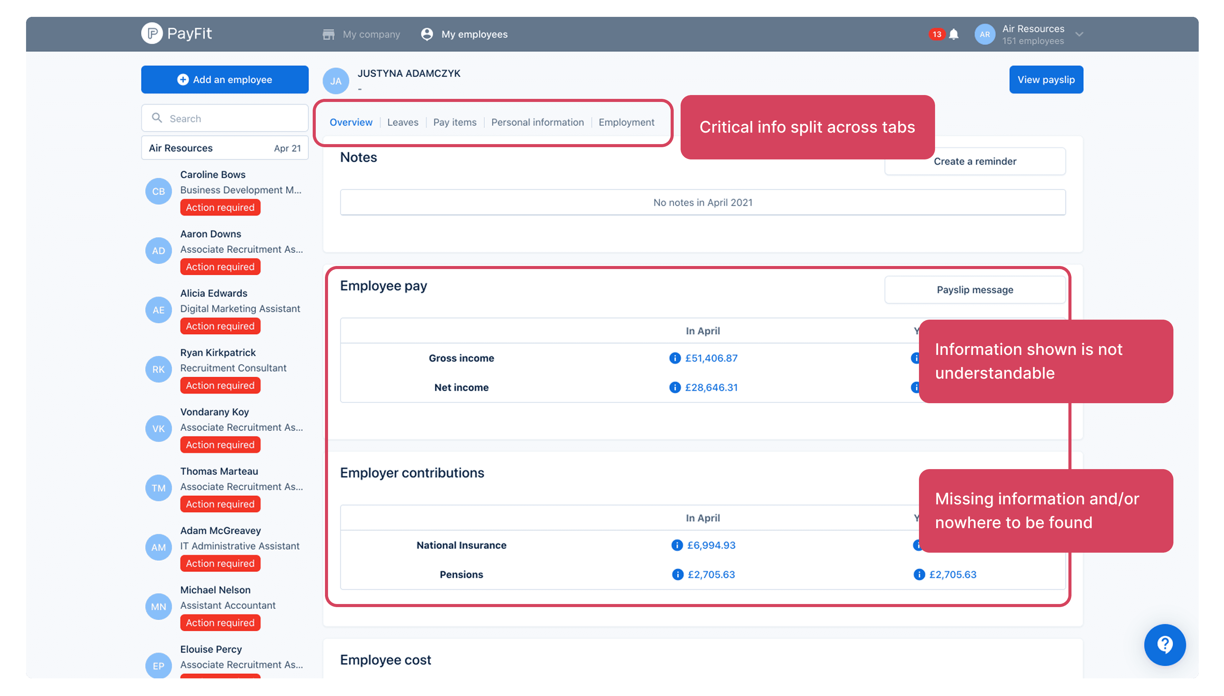The width and height of the screenshot is (1224, 696).
Task: Click the My company storefront icon
Action: [328, 34]
